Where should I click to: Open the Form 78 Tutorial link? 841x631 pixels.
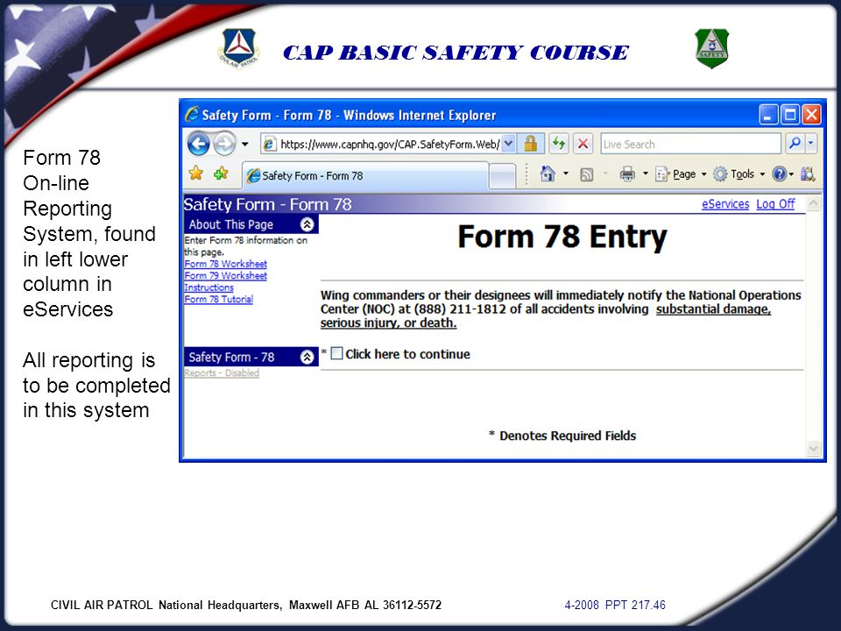coord(218,299)
